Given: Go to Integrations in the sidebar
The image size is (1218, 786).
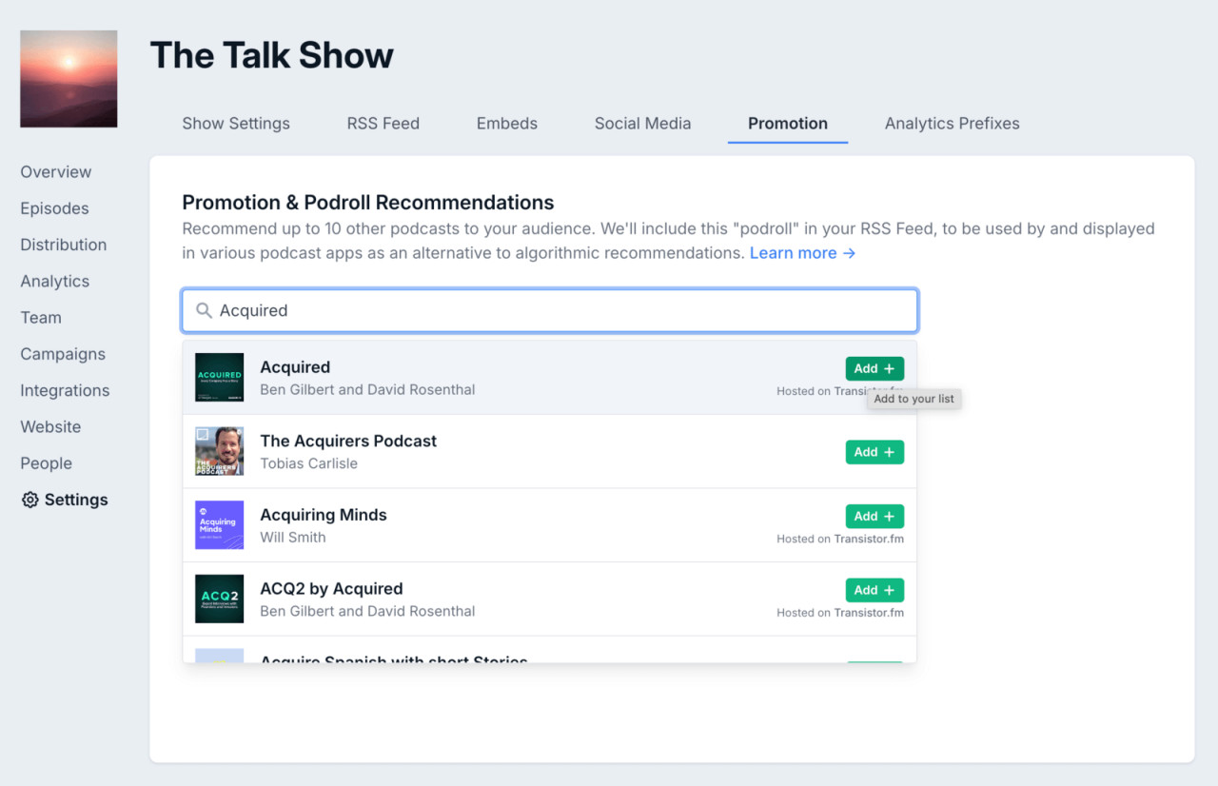Looking at the screenshot, I should 64,390.
